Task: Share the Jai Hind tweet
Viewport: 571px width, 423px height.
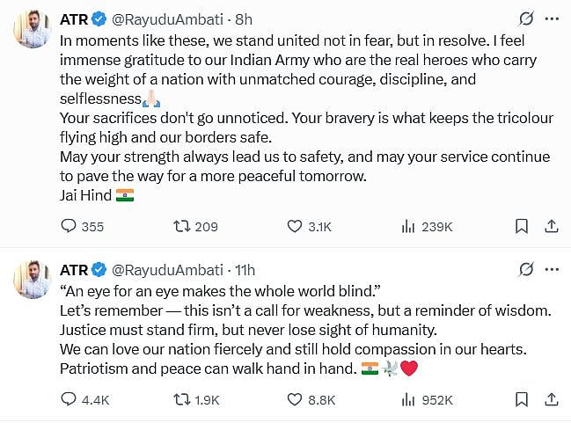Action: 552,227
